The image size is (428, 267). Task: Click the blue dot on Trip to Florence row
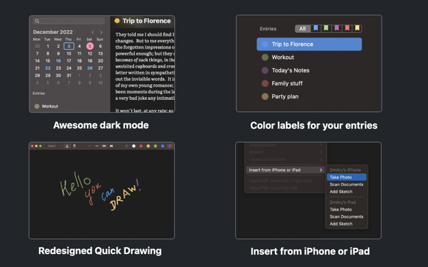pyautogui.click(x=265, y=44)
